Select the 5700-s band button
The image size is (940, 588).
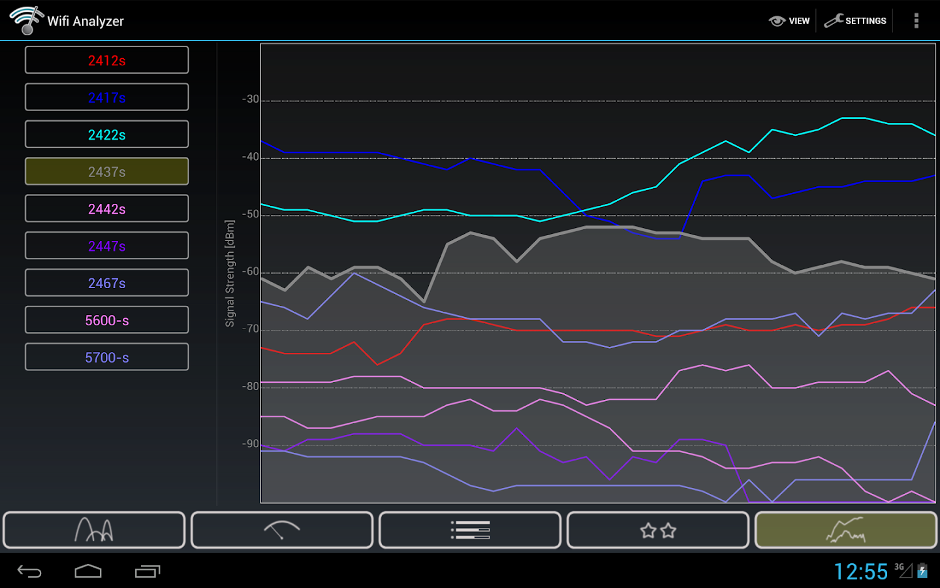106,357
